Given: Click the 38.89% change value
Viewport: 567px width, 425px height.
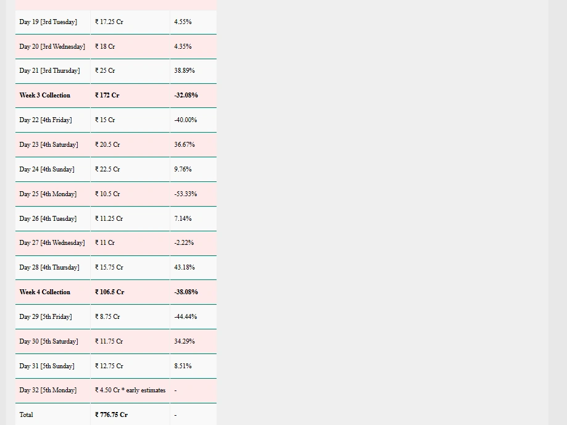Looking at the screenshot, I should [184, 71].
